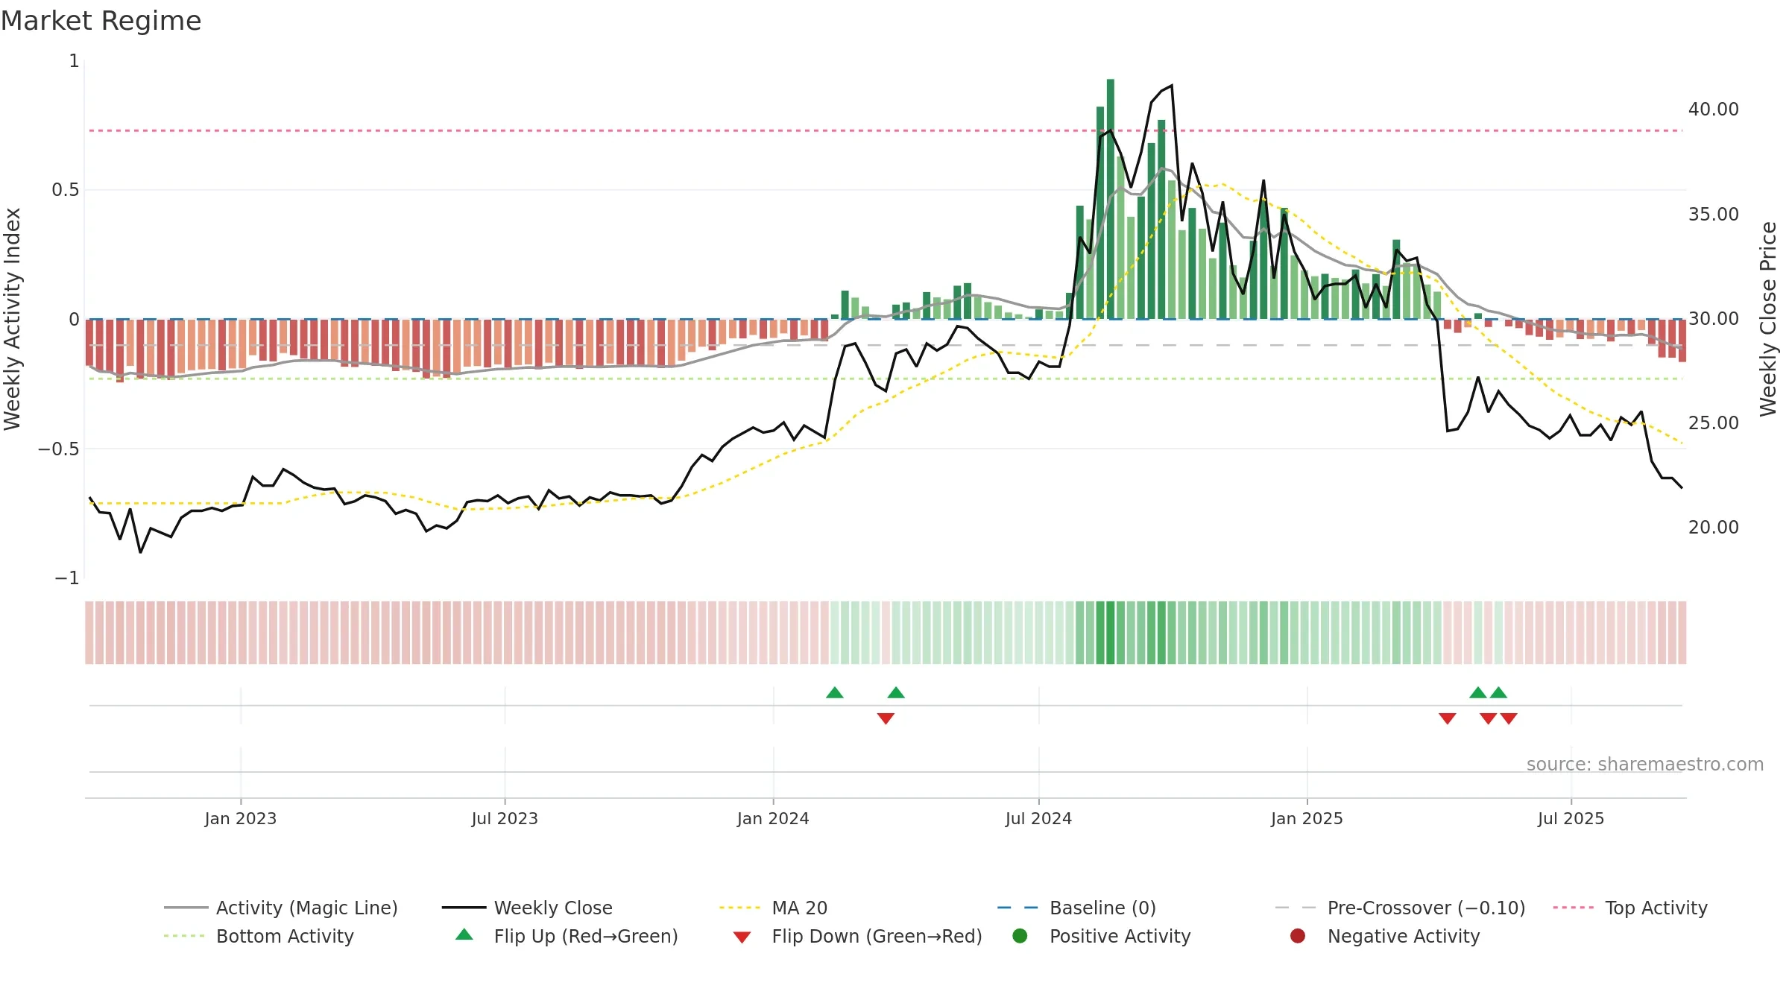This screenshot has height=1006, width=1789.
Task: Click the weekly close price peak above 40
Action: [1172, 86]
